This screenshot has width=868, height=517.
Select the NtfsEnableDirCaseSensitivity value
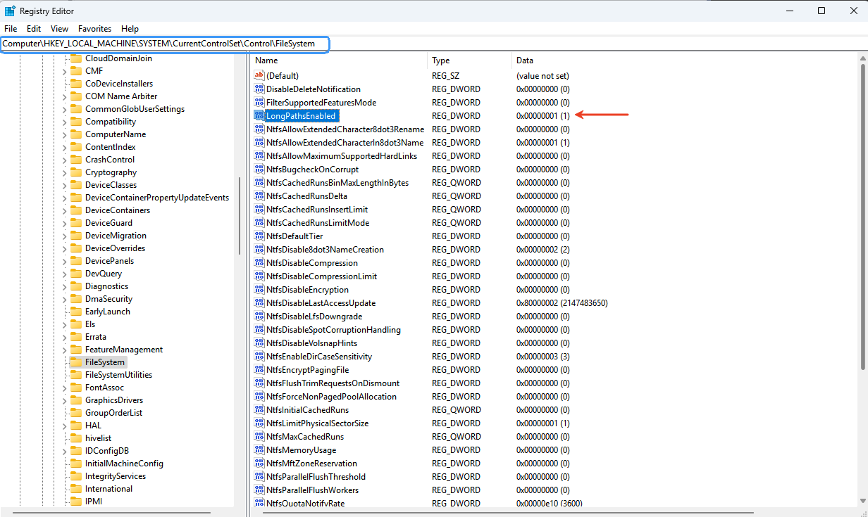click(319, 356)
